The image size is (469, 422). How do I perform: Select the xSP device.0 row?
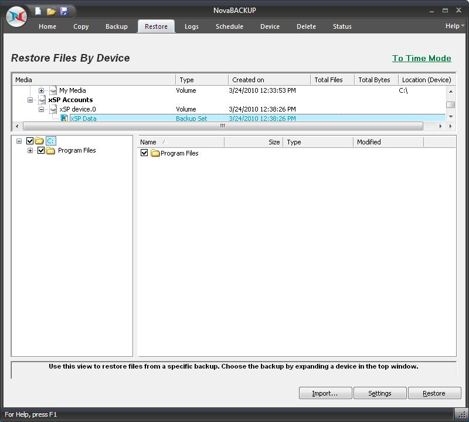pyautogui.click(x=229, y=109)
